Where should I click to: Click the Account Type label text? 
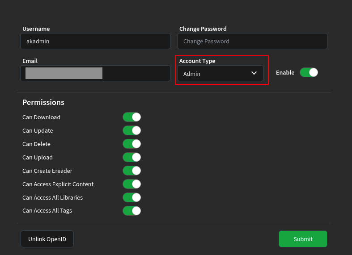tap(197, 61)
